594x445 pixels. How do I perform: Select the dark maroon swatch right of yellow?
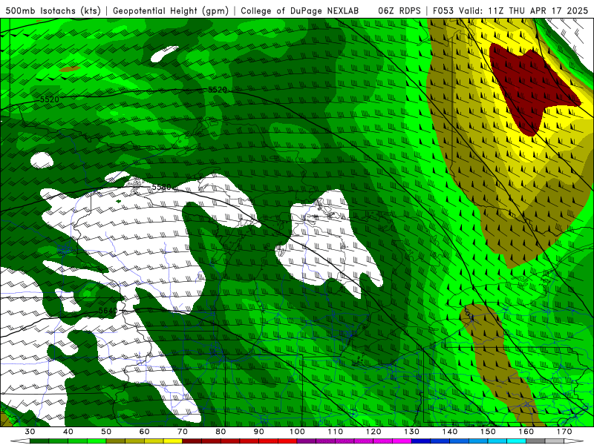click(192, 441)
